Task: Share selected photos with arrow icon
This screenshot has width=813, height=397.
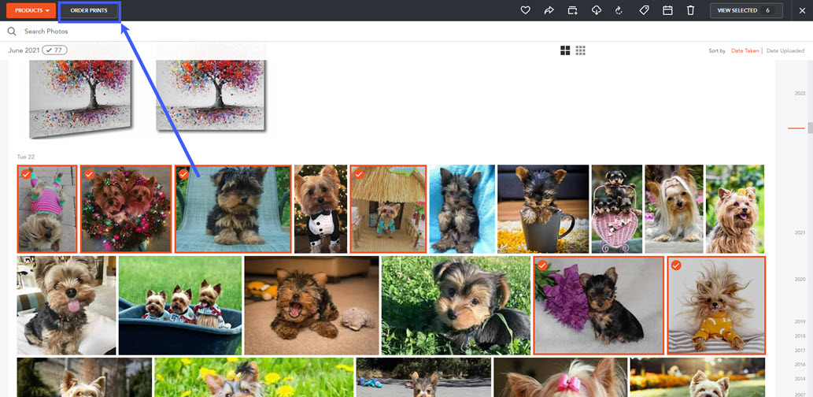Action: pos(549,10)
